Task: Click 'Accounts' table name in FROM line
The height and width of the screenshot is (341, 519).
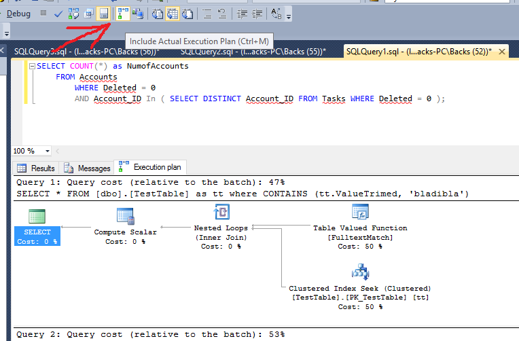Action: coord(99,77)
